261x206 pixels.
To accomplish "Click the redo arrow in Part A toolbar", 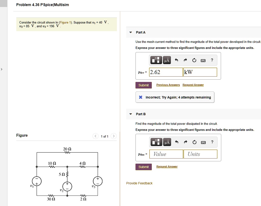I will [185, 60].
